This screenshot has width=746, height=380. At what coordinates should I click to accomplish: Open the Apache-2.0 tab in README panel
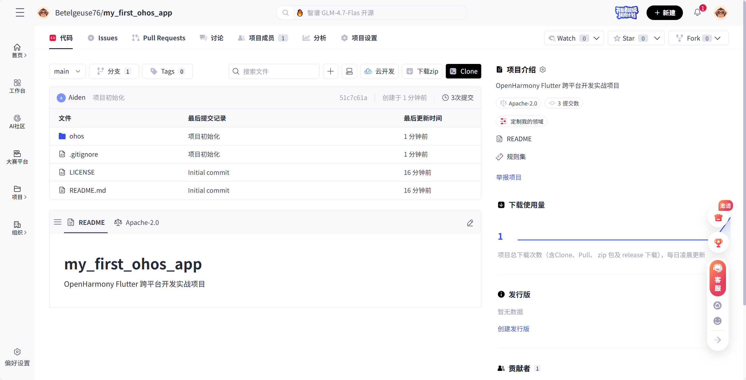click(x=137, y=222)
